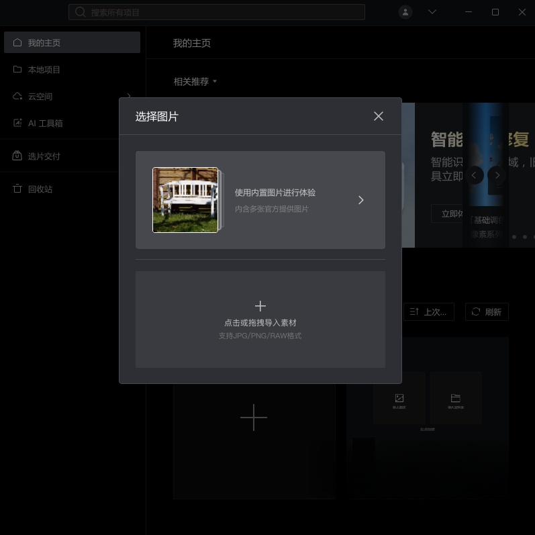Open 本地项目 in the sidebar
Viewport: 535px width, 535px height.
pos(72,70)
